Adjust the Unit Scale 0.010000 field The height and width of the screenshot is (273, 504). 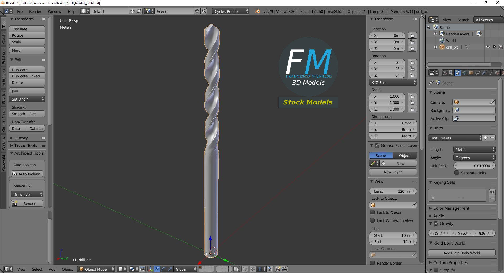click(x=474, y=166)
